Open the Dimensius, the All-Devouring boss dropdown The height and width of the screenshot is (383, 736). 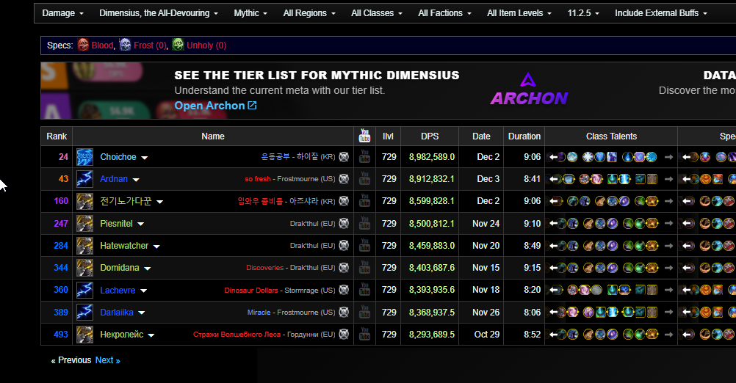tap(159, 13)
